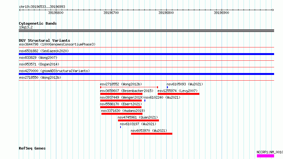The height and width of the screenshot is (159, 283).
Task: Open variant nsv6531882 (Sedlazeck2020) label
Action: (44, 51)
